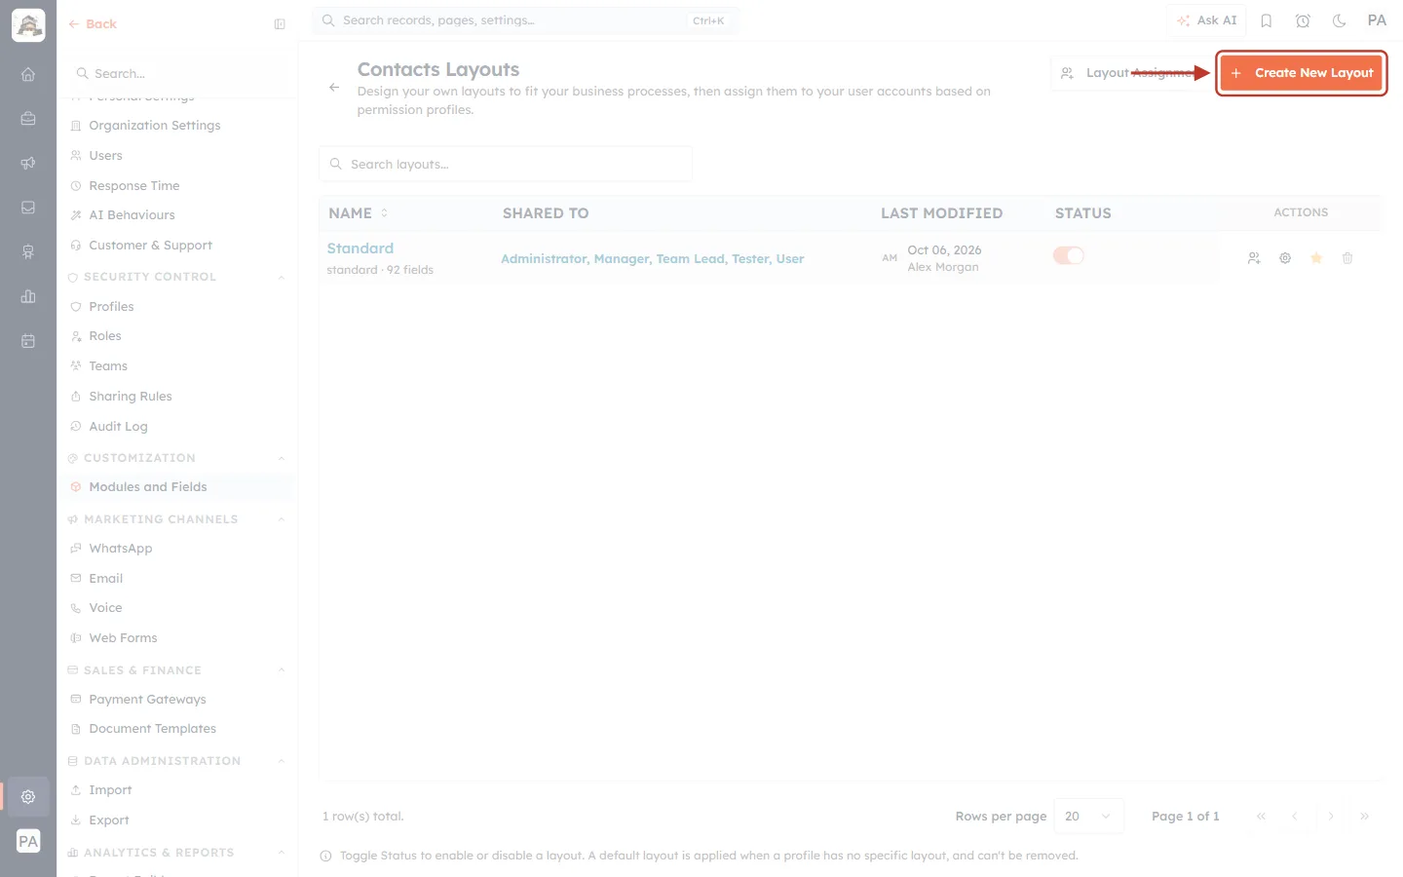Collapse the Marketing Channels section
Screen dimensions: 1403x877
click(282, 520)
